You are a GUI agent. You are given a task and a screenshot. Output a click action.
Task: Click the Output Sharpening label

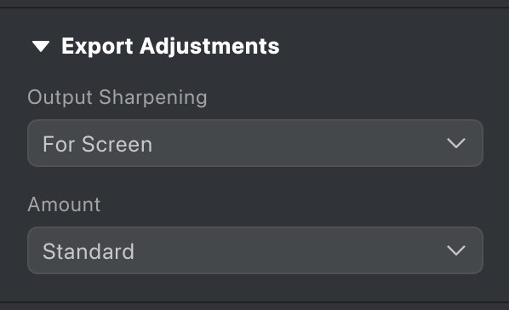[x=117, y=97]
